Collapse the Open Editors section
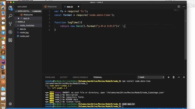195x109 pixels. [24, 11]
